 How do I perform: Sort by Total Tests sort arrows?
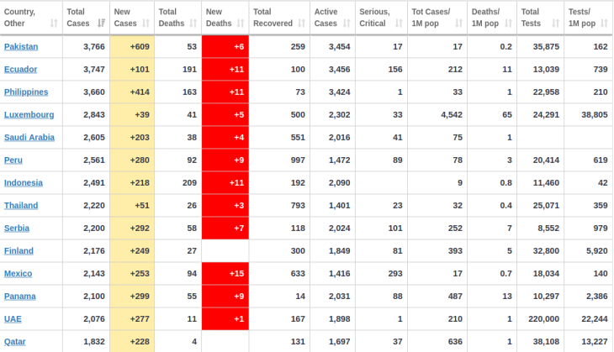click(x=556, y=24)
